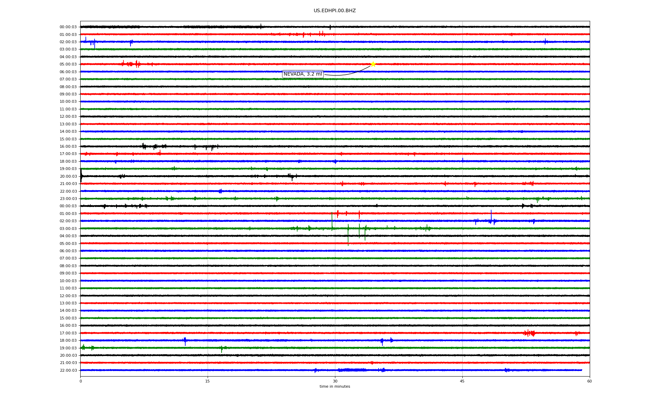Click the x-axis tick label 15
Image resolution: width=670 pixels, height=418 pixels.
tap(208, 381)
